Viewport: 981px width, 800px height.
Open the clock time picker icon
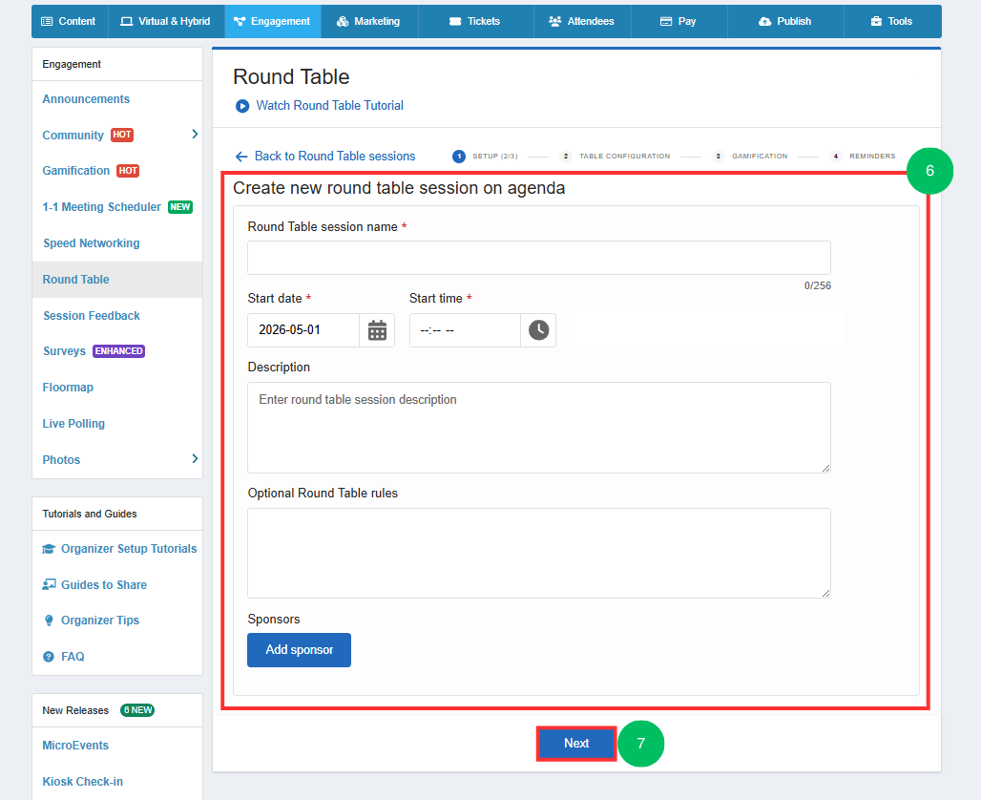(538, 330)
